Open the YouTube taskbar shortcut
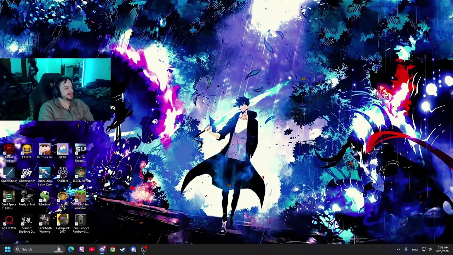Viewport: 453px width, 255px height. click(92, 249)
